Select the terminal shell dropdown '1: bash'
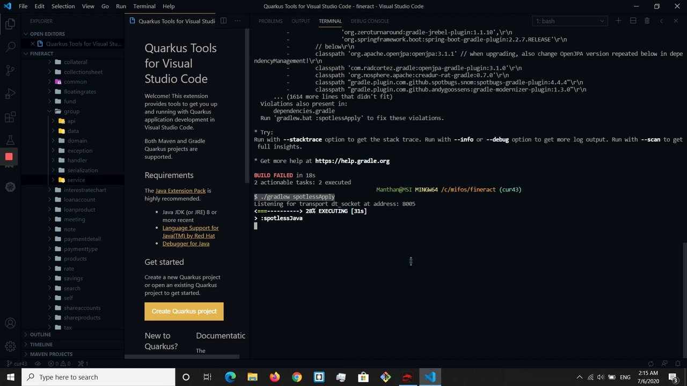Screen dimensions: 687x386 pos(569,21)
